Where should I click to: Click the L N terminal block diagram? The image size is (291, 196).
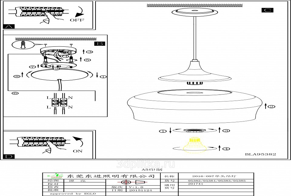coord(59,102)
